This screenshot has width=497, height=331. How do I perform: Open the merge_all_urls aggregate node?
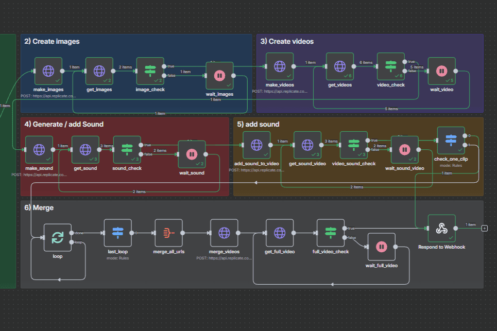pyautogui.click(x=168, y=233)
